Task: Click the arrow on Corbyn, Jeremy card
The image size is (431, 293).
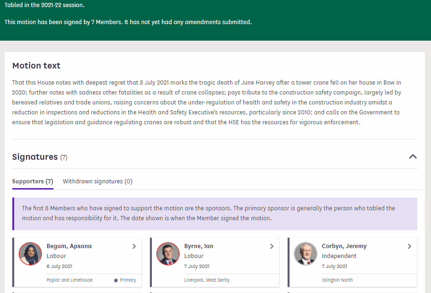Action: point(409,246)
